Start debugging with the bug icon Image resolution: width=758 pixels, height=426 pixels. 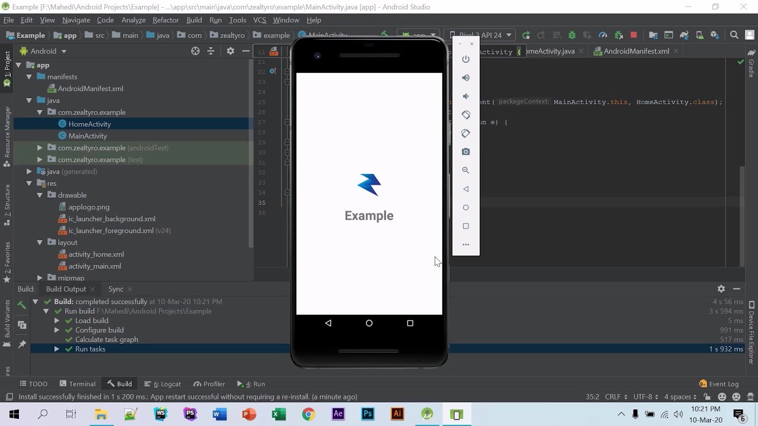(572, 35)
